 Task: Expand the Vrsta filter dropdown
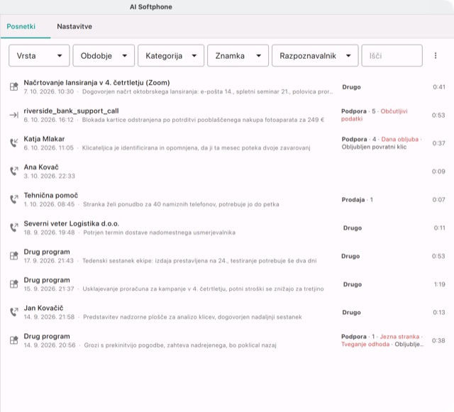39,55
